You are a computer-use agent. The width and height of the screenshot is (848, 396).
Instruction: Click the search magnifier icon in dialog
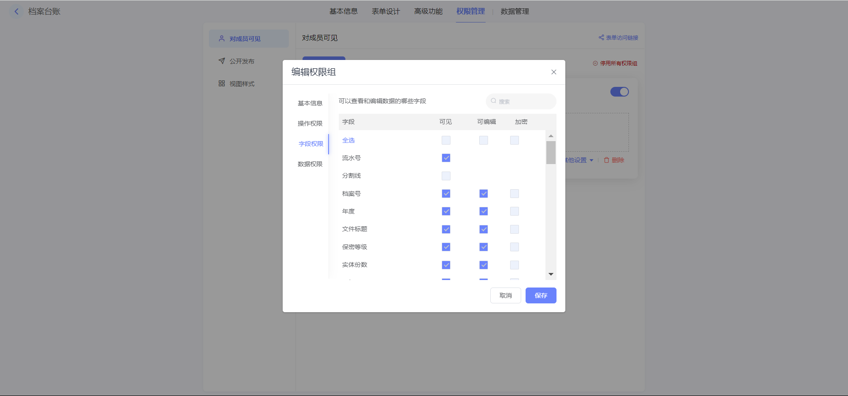click(x=493, y=101)
